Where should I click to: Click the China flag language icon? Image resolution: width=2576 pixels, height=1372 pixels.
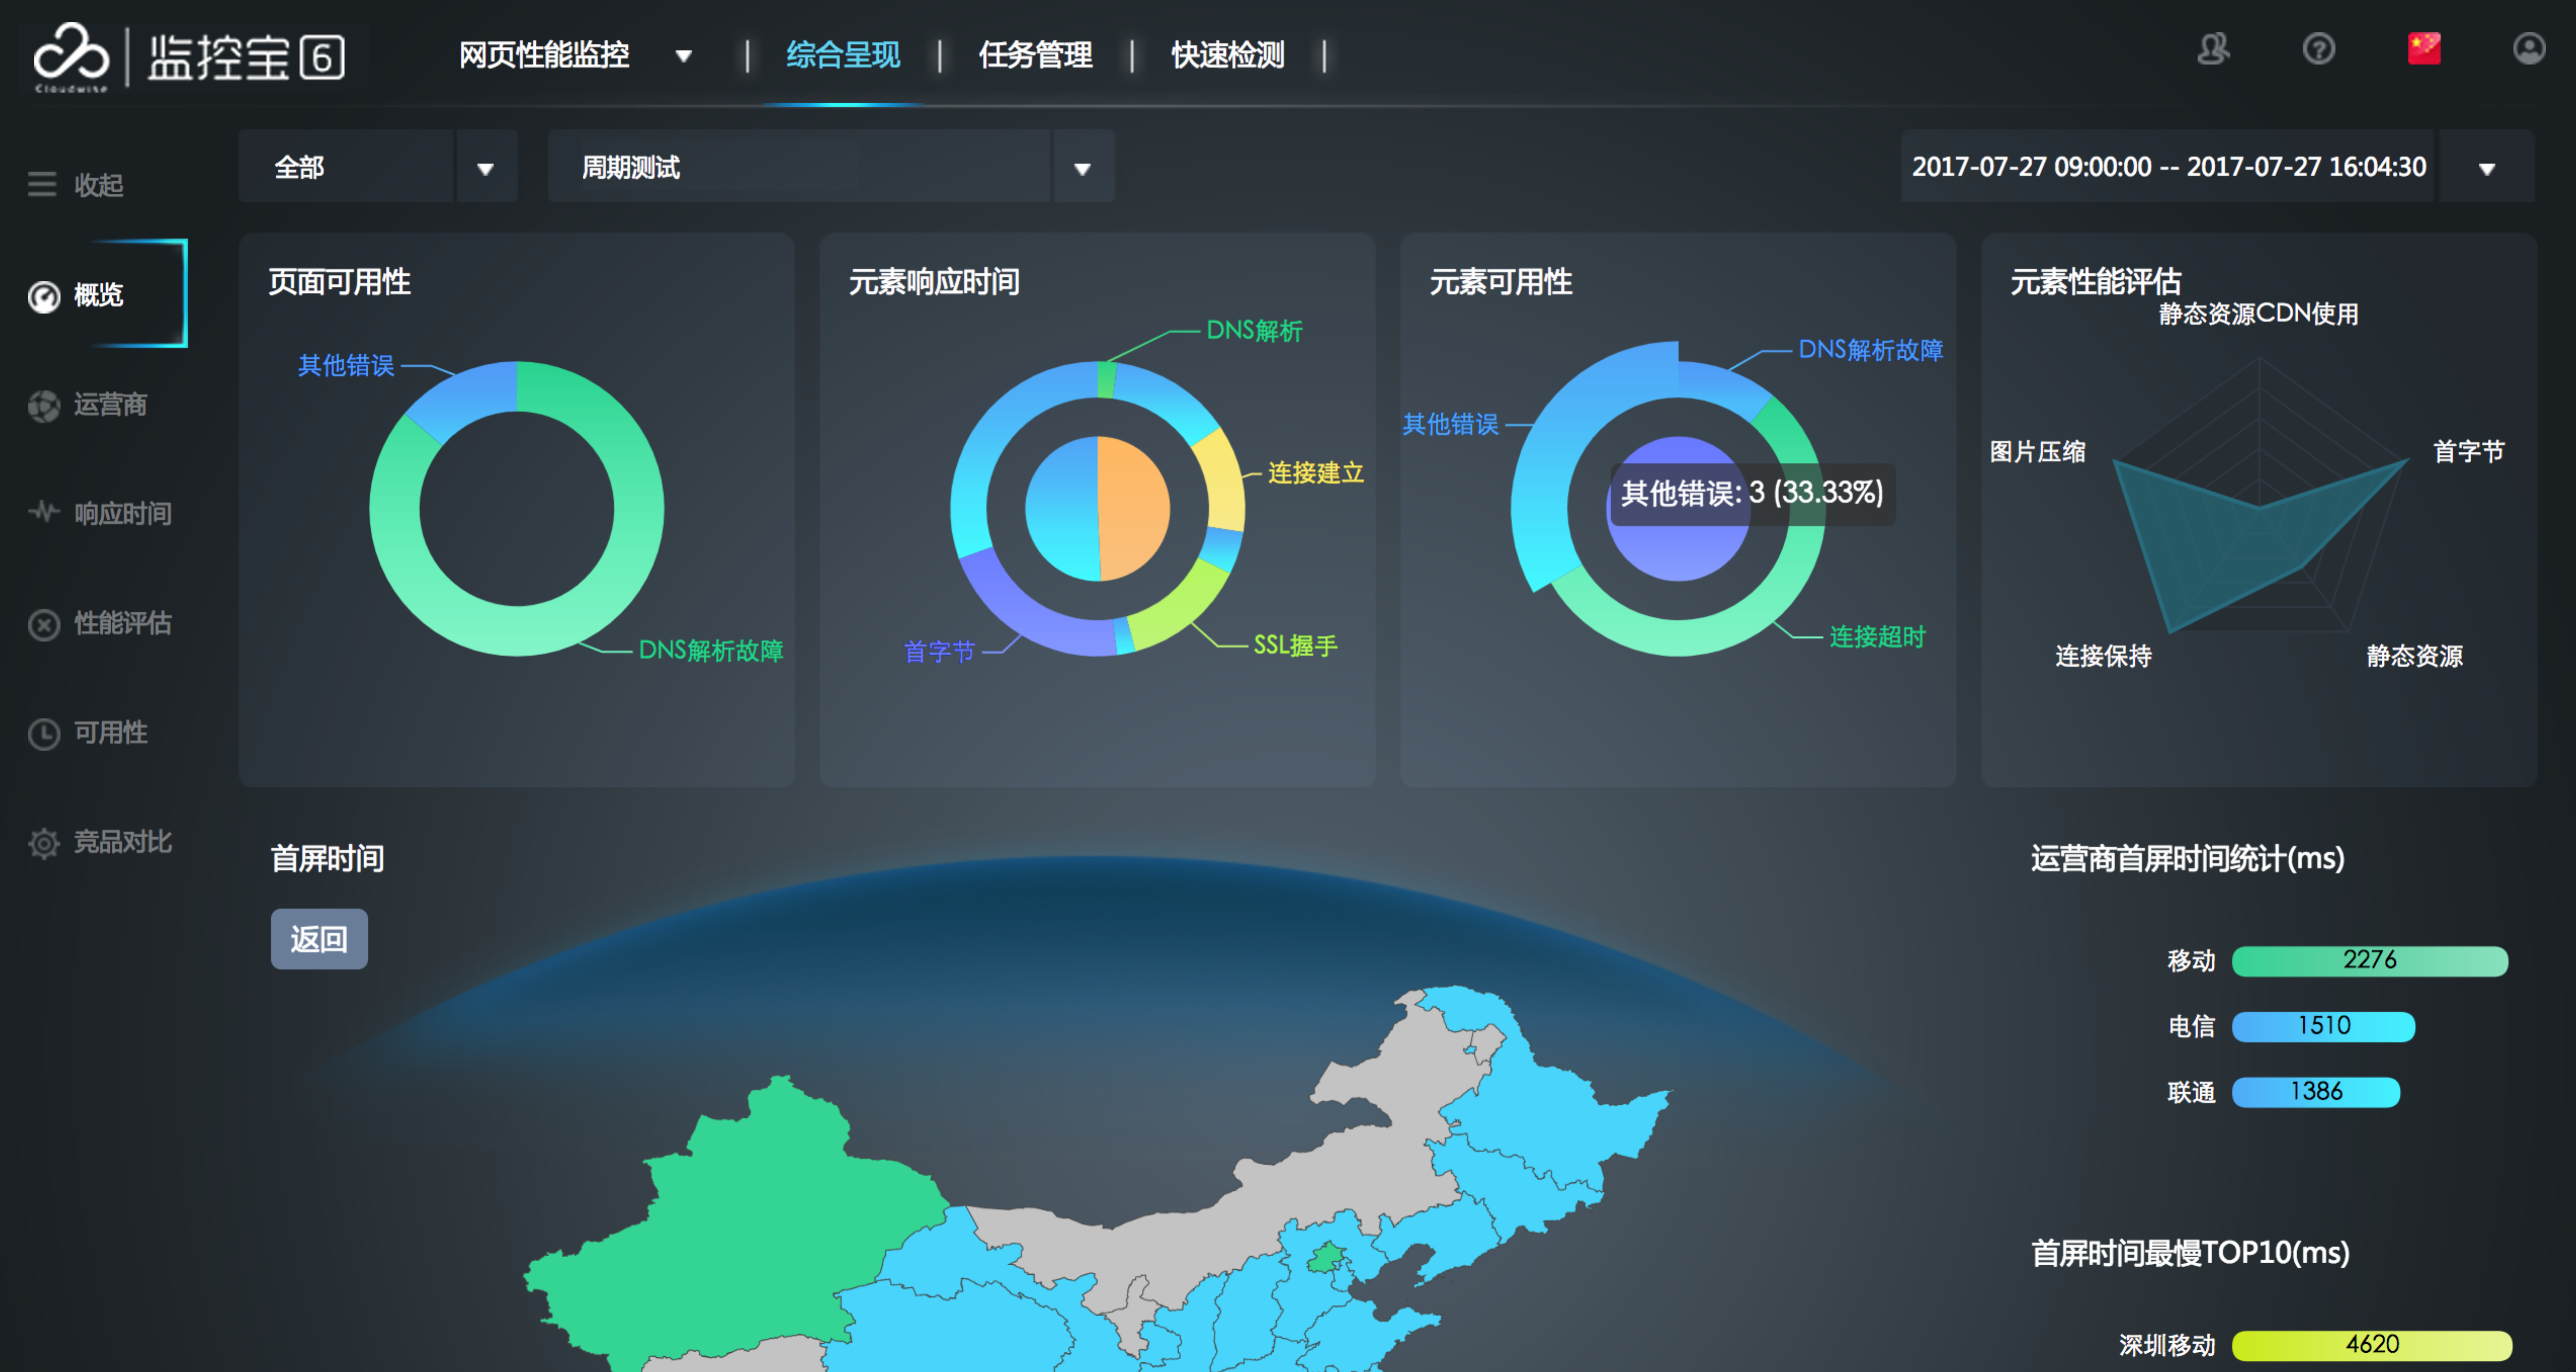tap(2423, 49)
